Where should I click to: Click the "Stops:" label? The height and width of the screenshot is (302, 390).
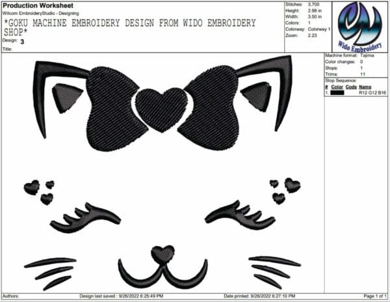tap(331, 68)
